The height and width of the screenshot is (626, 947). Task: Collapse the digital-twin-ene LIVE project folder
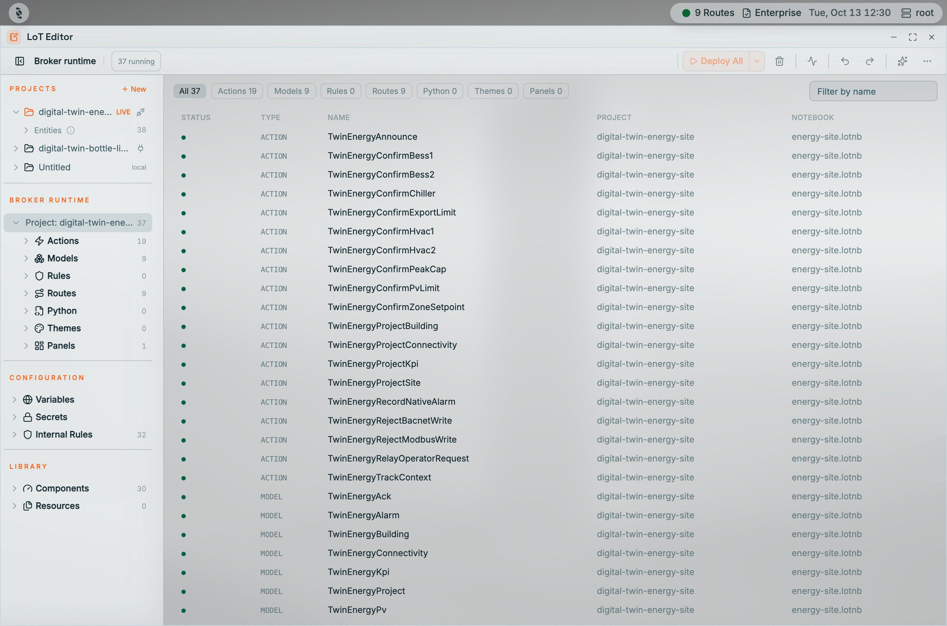pyautogui.click(x=16, y=112)
